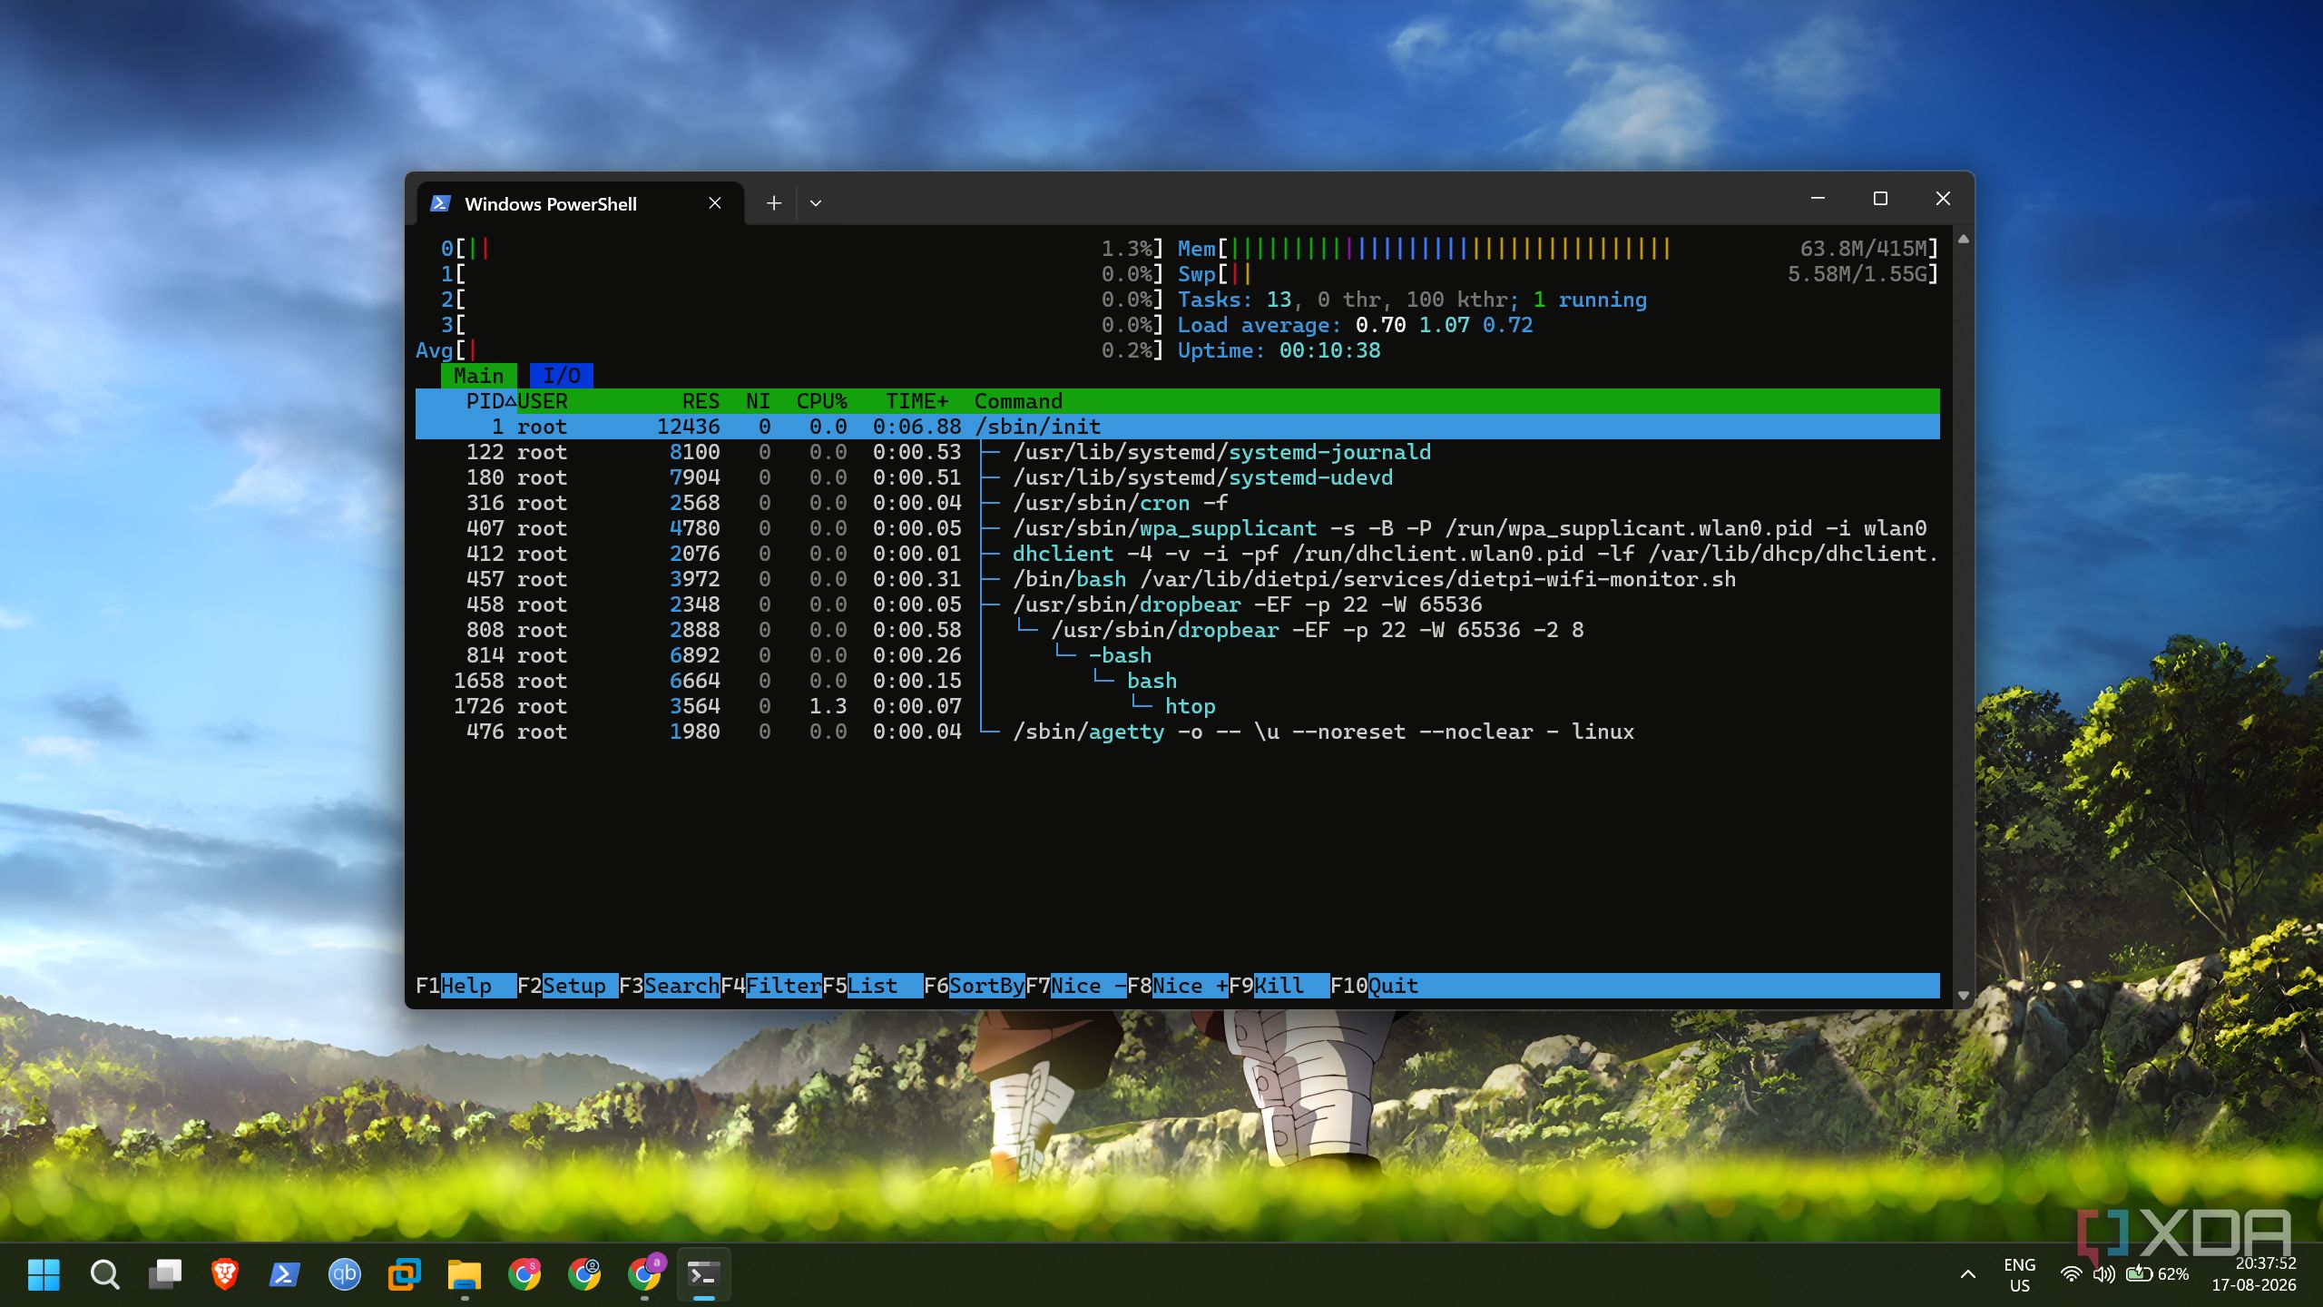
Task: Open VMware Workstation from taskbar
Action: [x=405, y=1274]
